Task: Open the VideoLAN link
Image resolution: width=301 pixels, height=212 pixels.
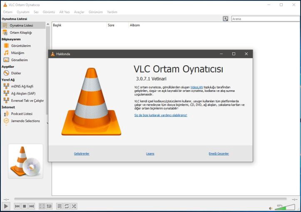Action: pos(197,87)
